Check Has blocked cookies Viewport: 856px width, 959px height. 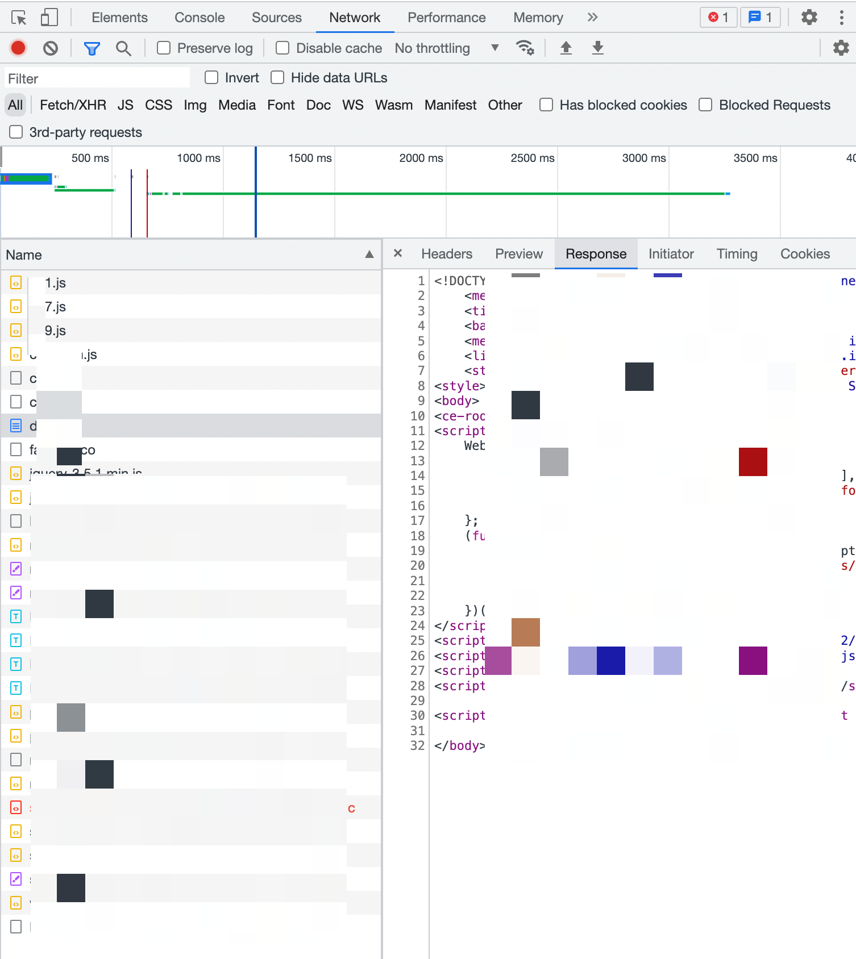point(546,105)
